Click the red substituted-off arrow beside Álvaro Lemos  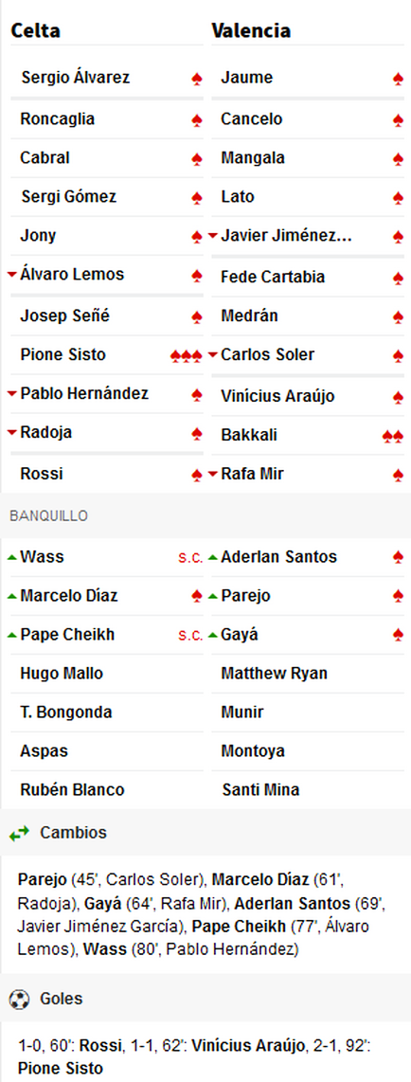tap(11, 275)
